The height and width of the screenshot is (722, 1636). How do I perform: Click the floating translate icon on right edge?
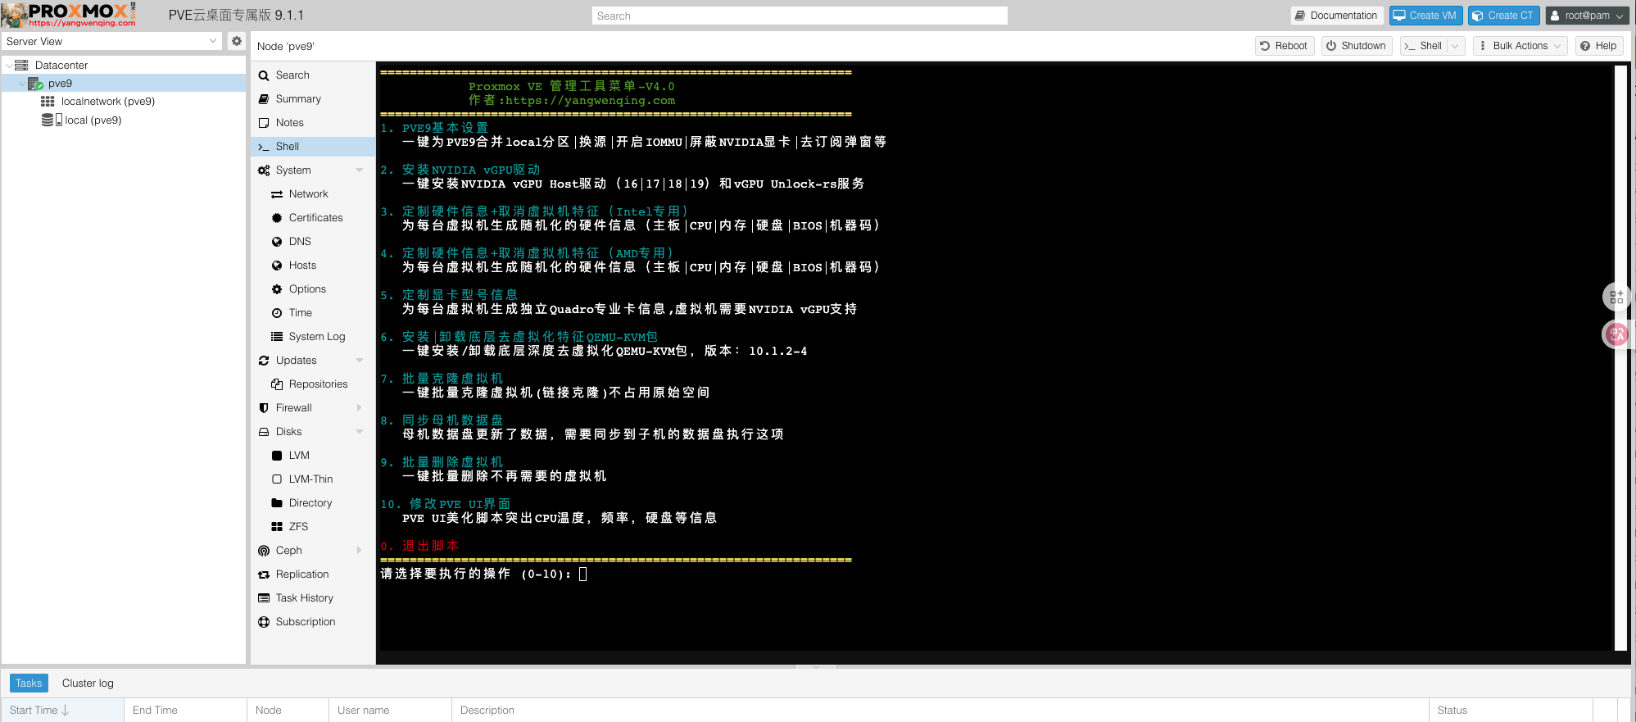(x=1616, y=334)
